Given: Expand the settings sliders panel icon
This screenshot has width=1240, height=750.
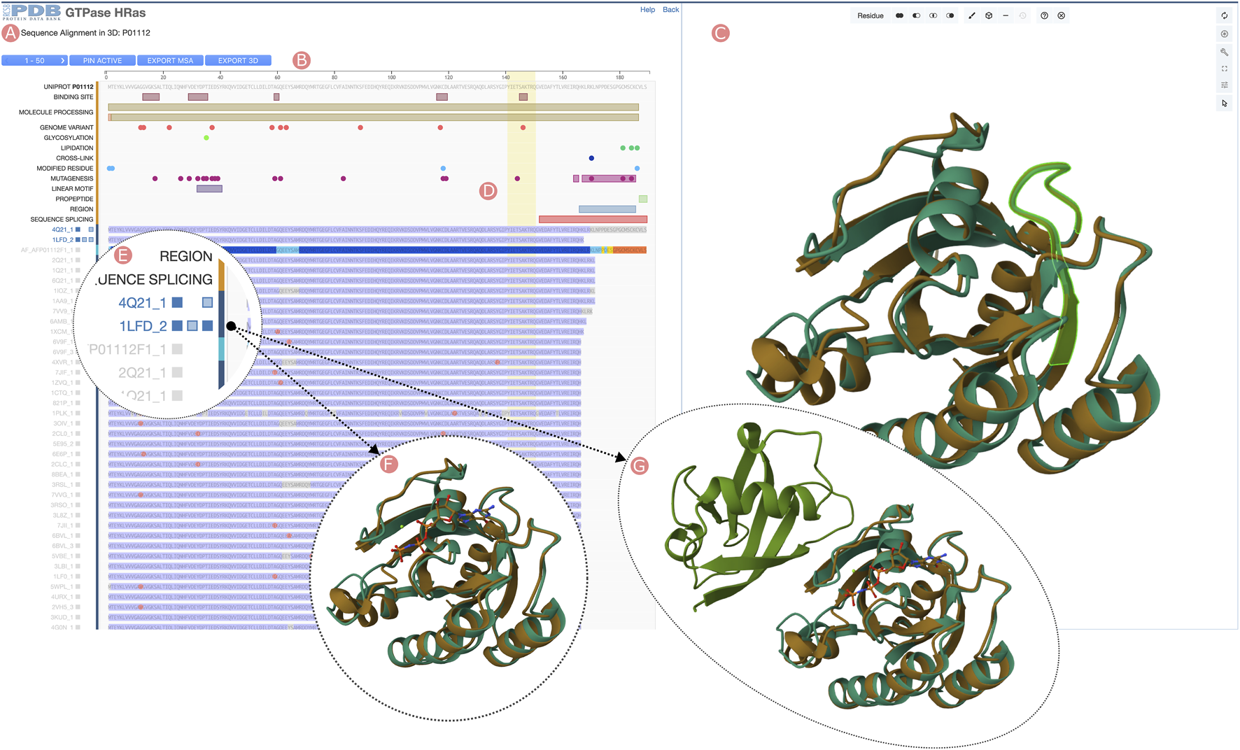Looking at the screenshot, I should pyautogui.click(x=1224, y=85).
